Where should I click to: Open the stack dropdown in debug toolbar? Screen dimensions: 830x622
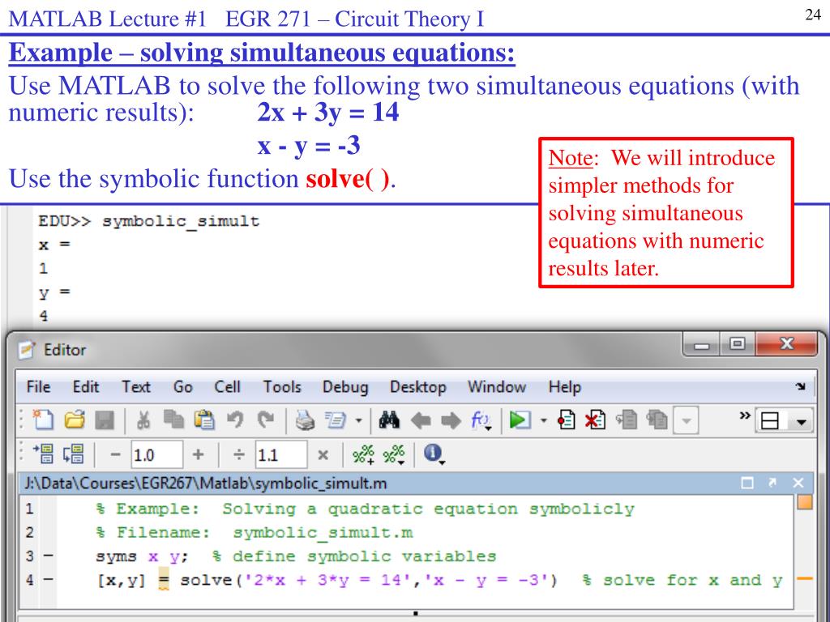point(686,420)
